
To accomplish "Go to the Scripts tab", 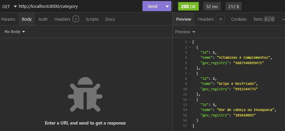I will click(x=92, y=19).
